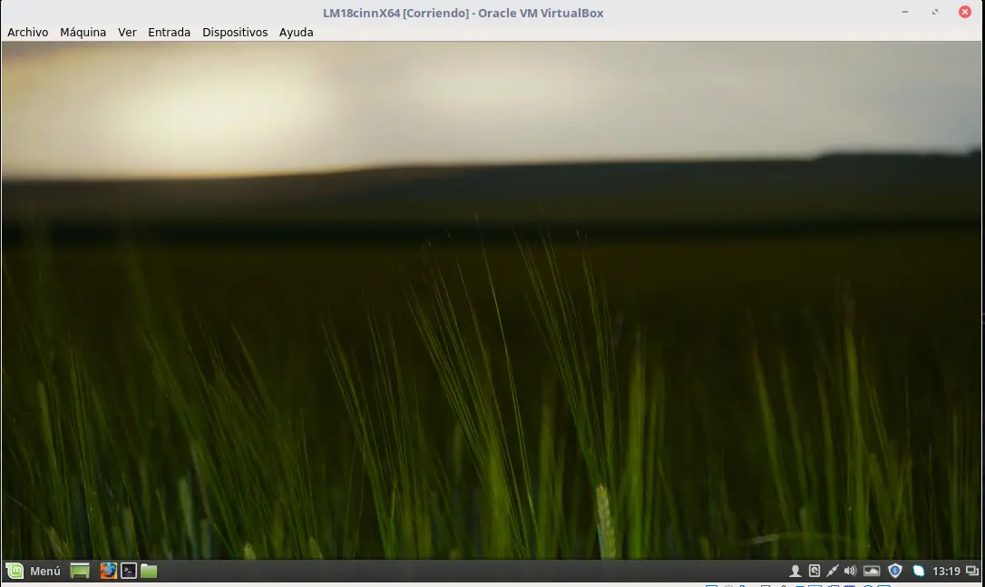985x587 pixels.
Task: Open the volume control in the system tray
Action: 849,571
